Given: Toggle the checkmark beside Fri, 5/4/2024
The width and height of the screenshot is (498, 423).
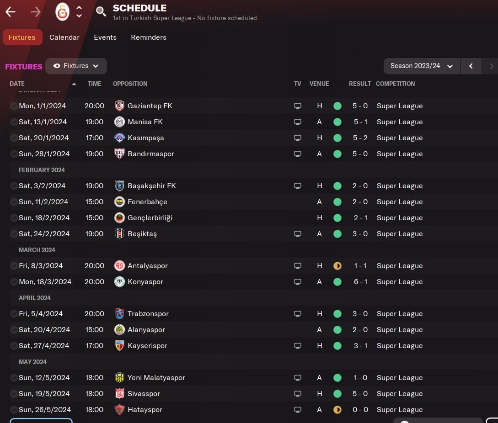Looking at the screenshot, I should 14,314.
